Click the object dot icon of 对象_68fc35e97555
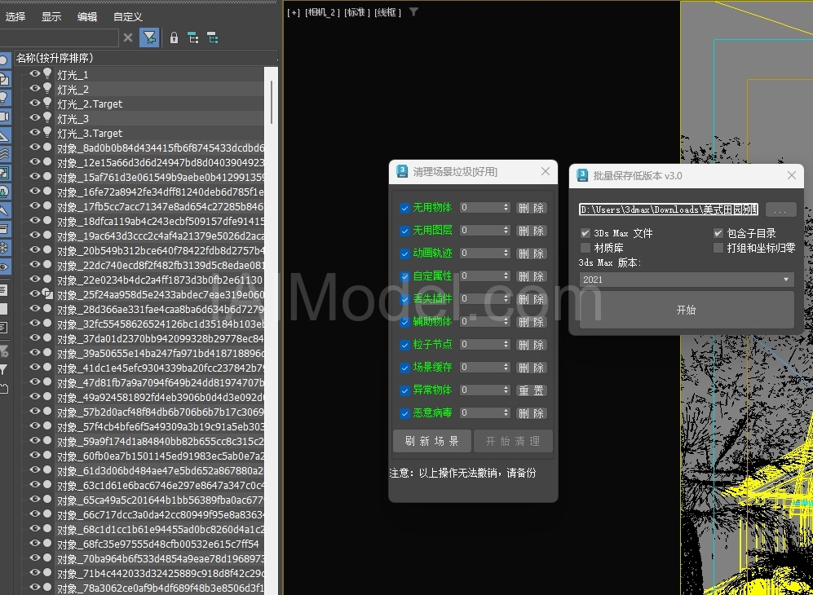 coord(47,544)
